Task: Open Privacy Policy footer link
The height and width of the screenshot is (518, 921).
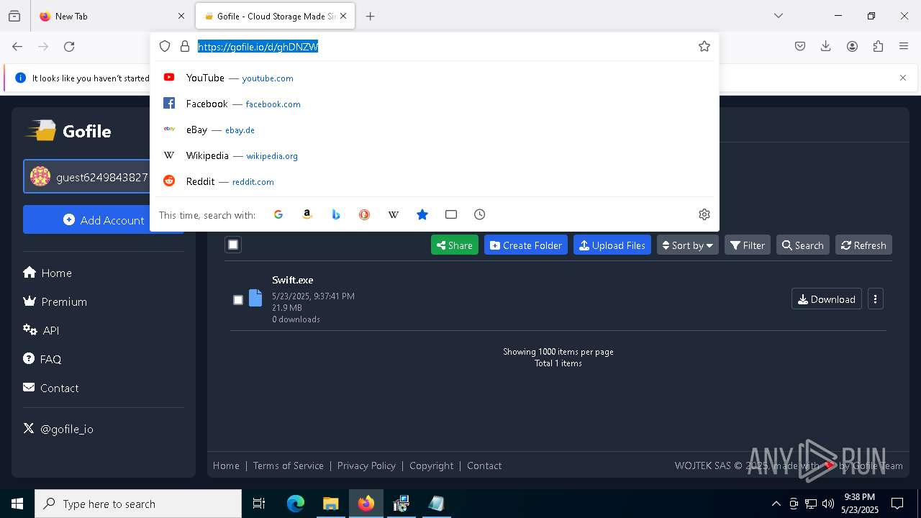Action: click(x=366, y=465)
